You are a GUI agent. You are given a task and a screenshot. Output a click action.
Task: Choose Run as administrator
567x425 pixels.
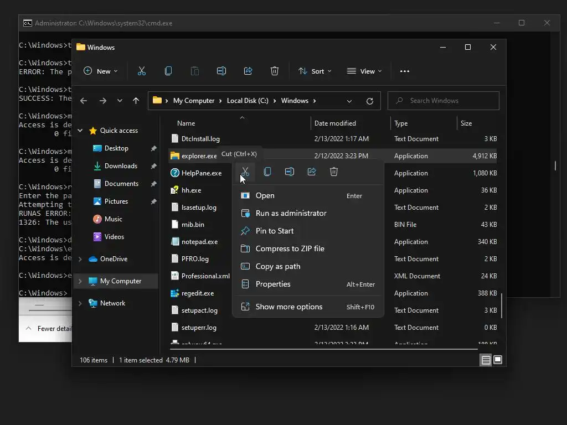click(308, 213)
